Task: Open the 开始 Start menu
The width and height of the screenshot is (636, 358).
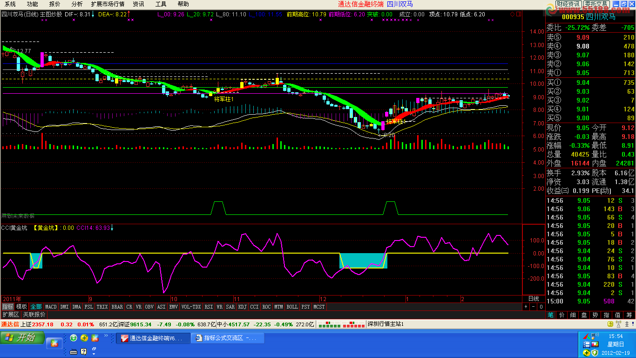Action: (x=22, y=337)
